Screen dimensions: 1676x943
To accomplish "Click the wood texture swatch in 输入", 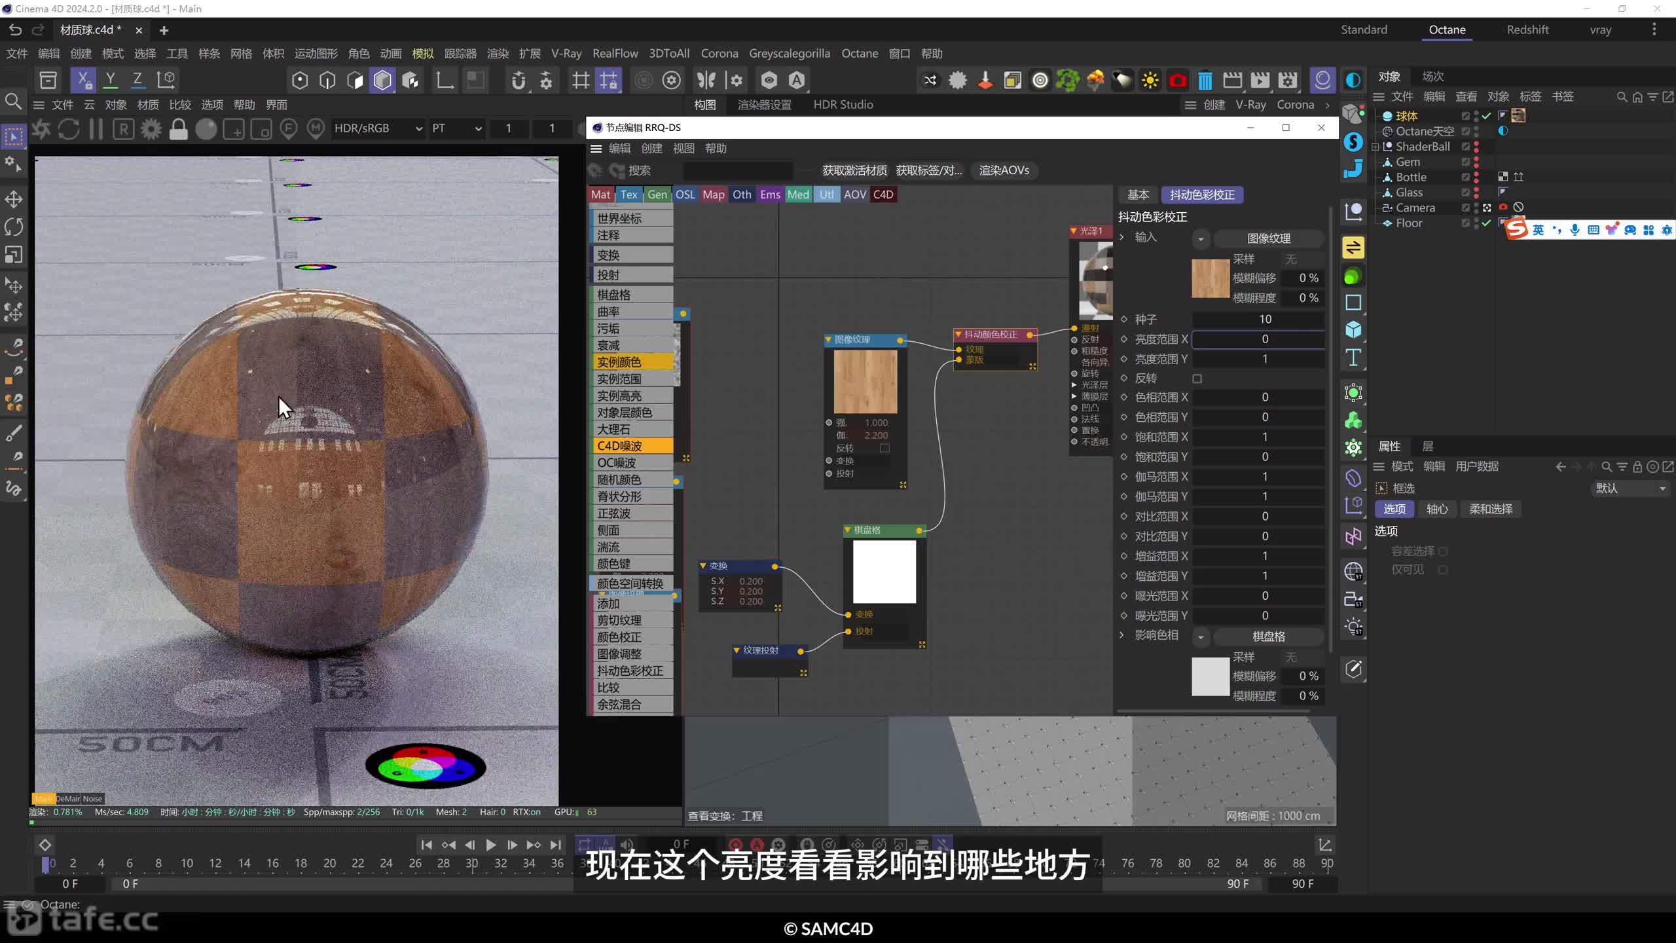I will [x=1211, y=279].
